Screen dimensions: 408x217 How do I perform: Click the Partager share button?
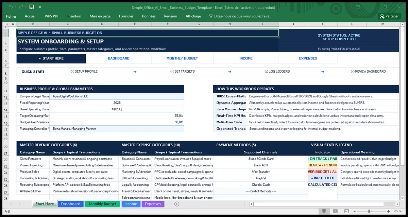389,16
